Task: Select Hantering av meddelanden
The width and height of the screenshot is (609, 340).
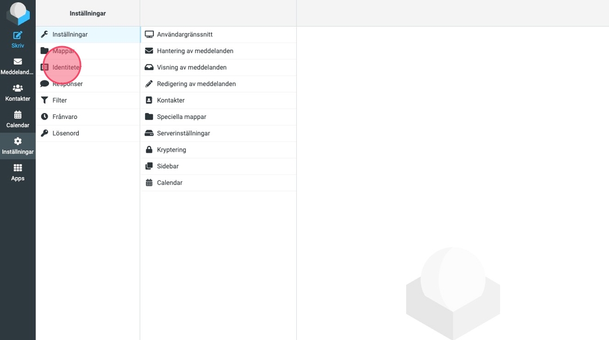Action: pyautogui.click(x=195, y=51)
